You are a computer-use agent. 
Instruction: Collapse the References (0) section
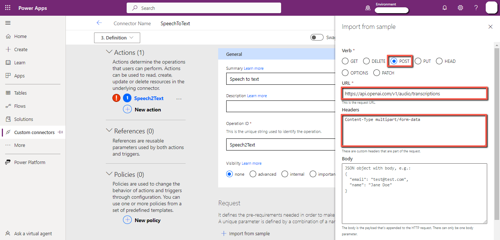tap(109, 130)
